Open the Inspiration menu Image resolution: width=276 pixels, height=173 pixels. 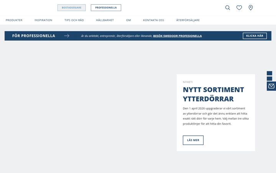coord(43,20)
